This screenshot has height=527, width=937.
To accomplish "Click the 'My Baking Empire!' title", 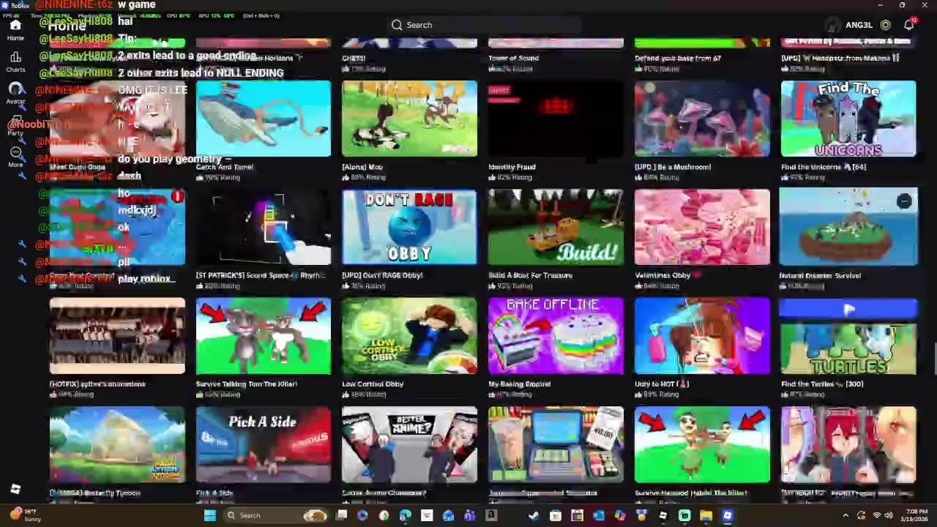I will click(x=520, y=384).
